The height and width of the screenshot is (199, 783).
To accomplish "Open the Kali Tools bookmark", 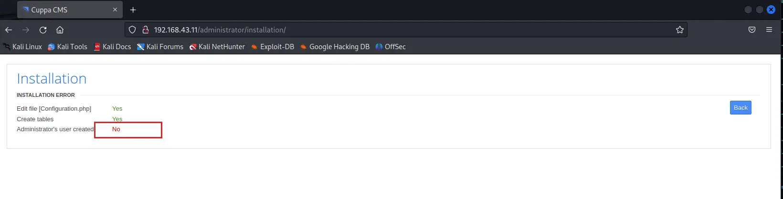I will pyautogui.click(x=68, y=47).
